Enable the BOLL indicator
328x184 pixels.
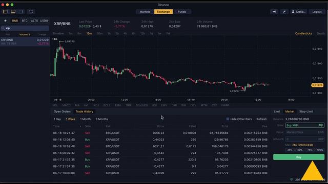[x=107, y=105]
